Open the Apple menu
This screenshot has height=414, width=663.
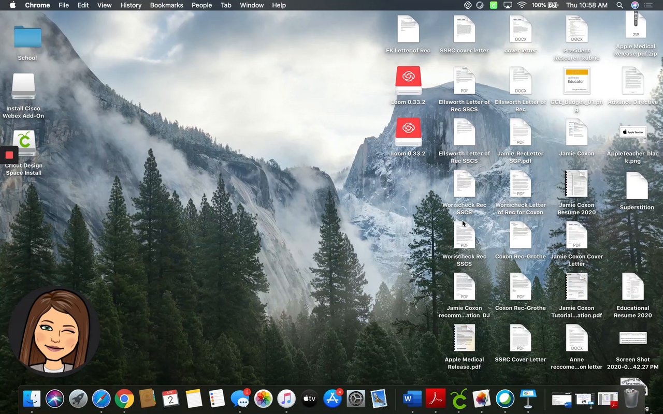tap(12, 5)
